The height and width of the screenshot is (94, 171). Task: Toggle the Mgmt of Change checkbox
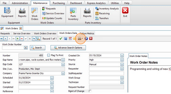(x=90, y=91)
